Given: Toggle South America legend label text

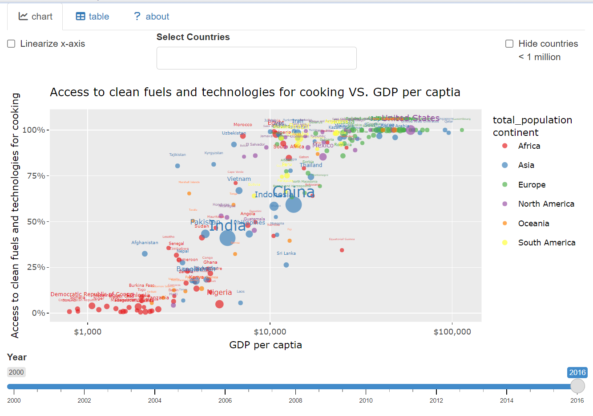Looking at the screenshot, I should (x=547, y=243).
